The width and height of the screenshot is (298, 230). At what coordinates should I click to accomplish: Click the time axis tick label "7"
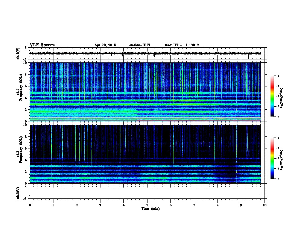point(194,205)
